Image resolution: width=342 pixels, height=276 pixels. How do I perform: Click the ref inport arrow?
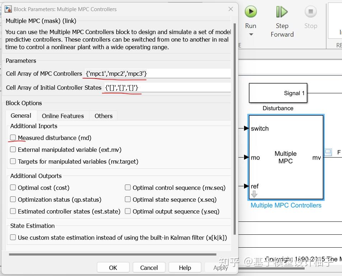[x=246, y=186]
